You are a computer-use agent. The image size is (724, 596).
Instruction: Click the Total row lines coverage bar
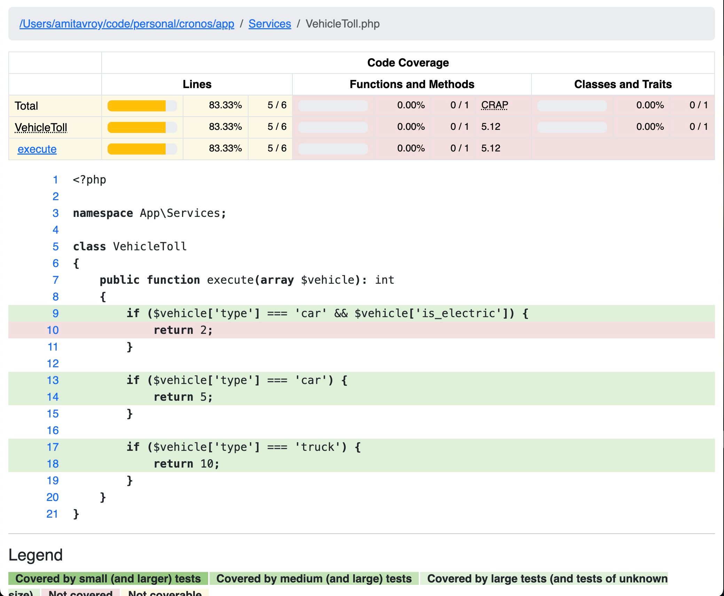pyautogui.click(x=142, y=105)
